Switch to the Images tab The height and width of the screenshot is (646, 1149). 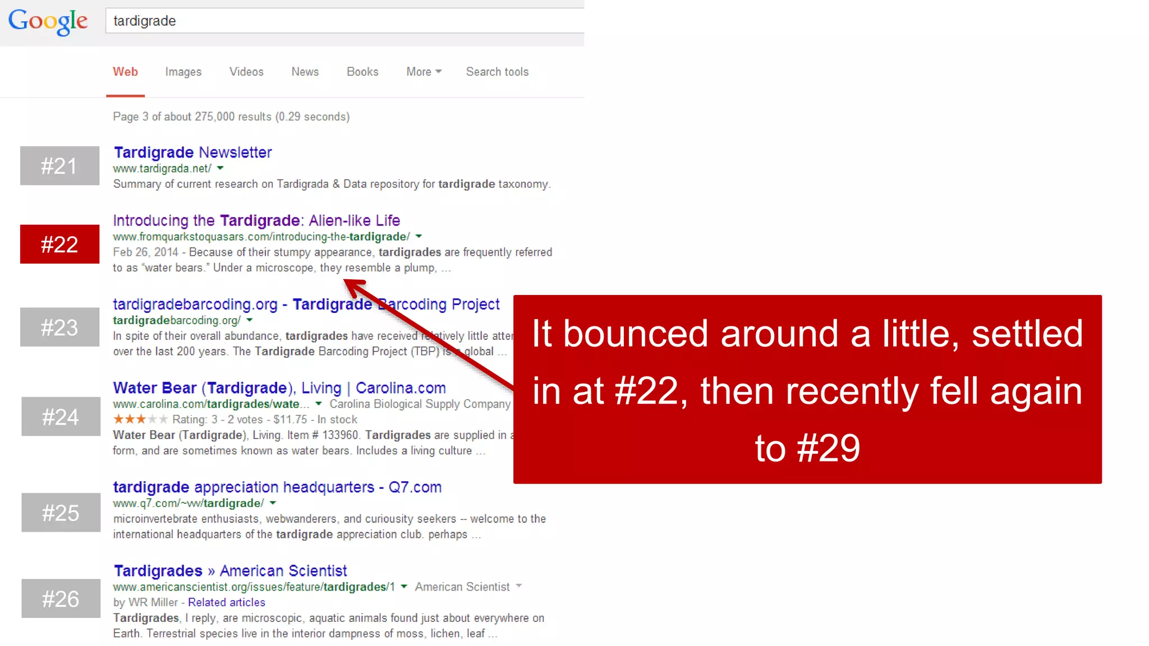(x=183, y=72)
